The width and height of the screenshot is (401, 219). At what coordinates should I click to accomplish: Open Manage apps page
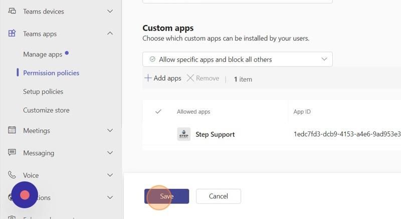[43, 54]
